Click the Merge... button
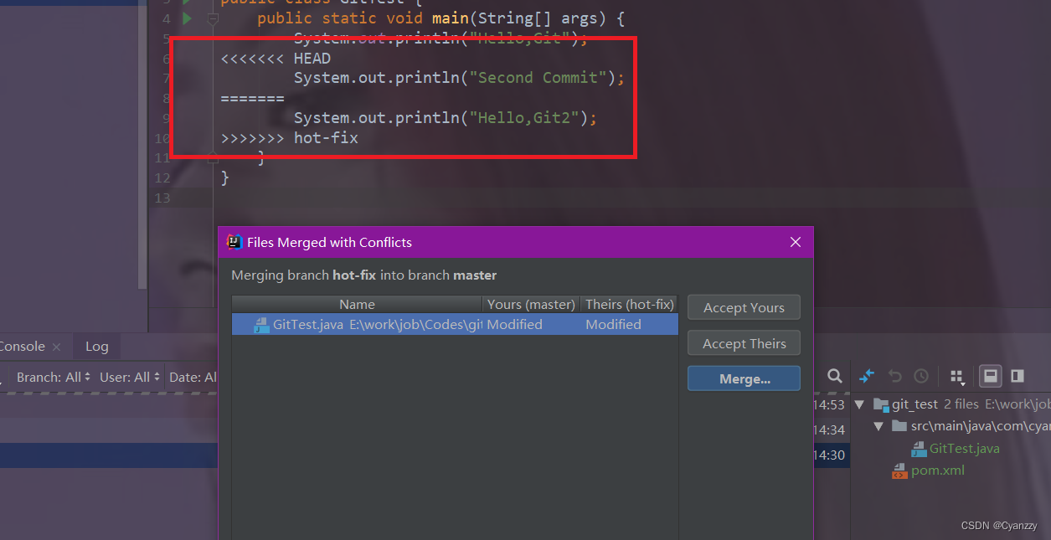 [x=744, y=378]
